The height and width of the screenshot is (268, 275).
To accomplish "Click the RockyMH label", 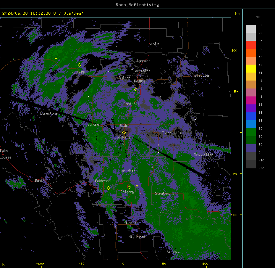I will pos(78,72).
